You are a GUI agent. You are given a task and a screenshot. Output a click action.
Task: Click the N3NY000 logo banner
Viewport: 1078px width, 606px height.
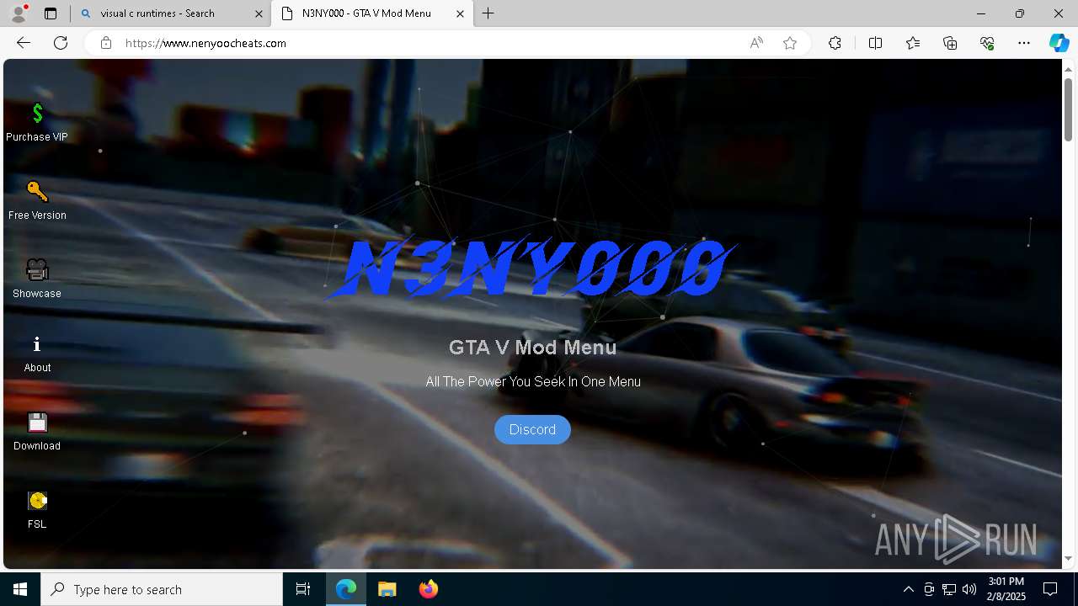(532, 269)
